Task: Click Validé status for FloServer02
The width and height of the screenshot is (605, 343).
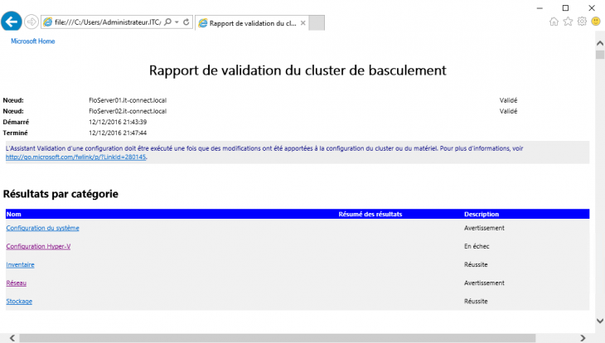Action: click(x=508, y=111)
